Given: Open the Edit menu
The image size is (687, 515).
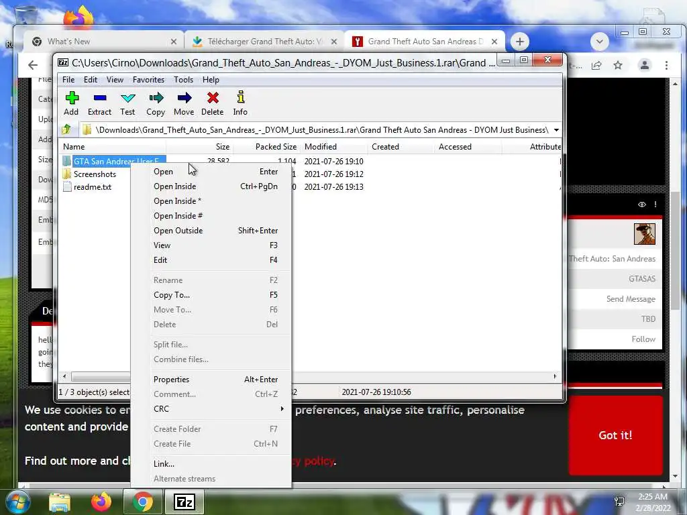Looking at the screenshot, I should coord(91,80).
